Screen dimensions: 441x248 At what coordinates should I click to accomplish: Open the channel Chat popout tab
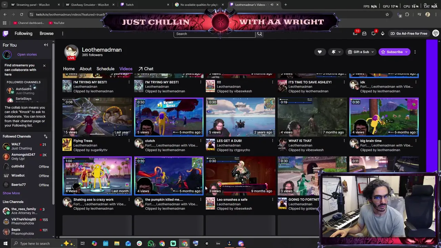coord(146,69)
